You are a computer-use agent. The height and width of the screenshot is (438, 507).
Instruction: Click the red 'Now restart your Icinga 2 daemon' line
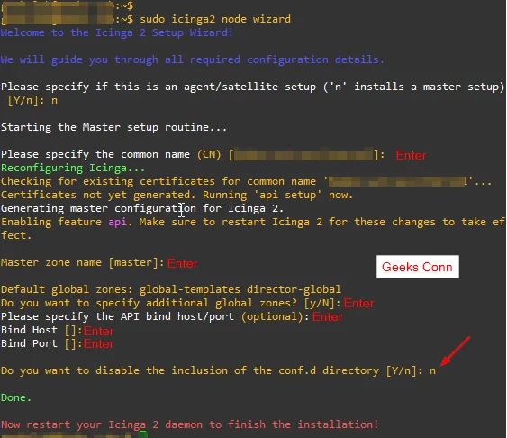[189, 424]
